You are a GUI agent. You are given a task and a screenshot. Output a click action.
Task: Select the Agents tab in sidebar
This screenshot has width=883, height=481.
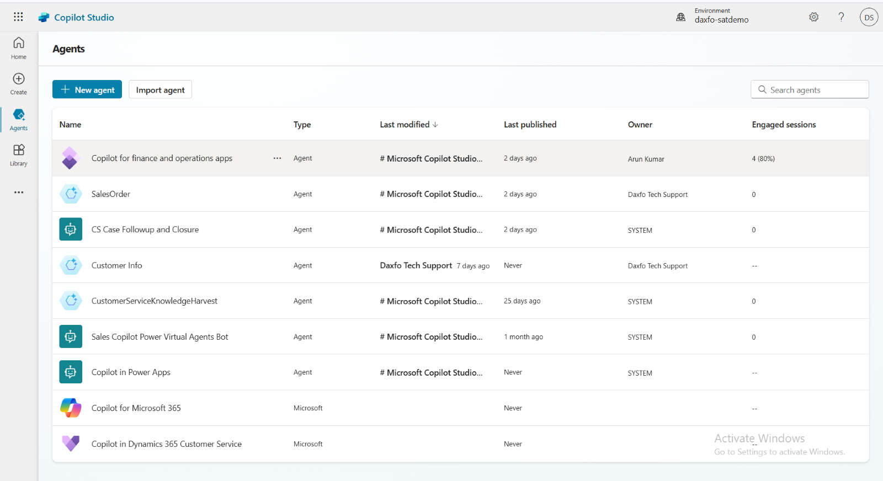tap(19, 119)
